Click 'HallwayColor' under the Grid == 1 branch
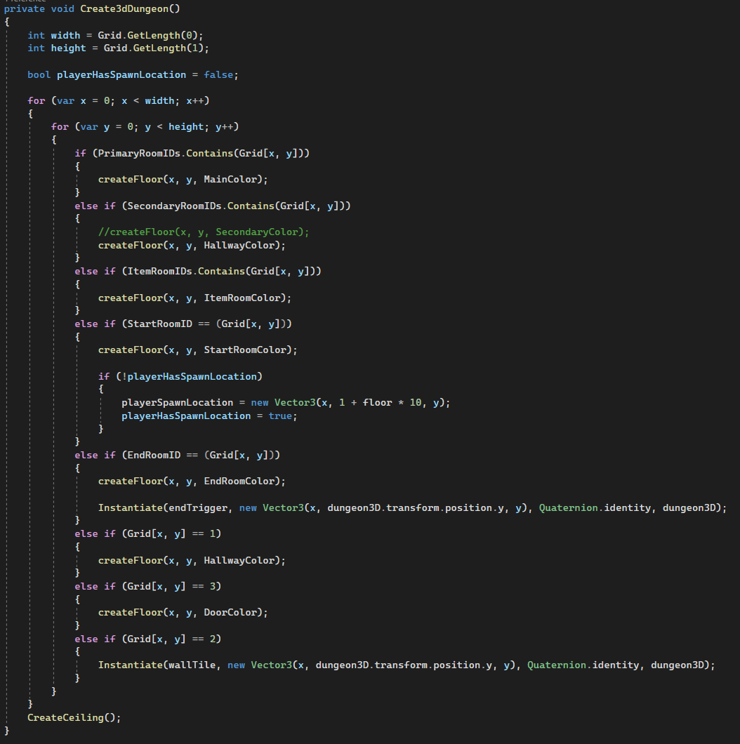The image size is (740, 744). [x=239, y=561]
